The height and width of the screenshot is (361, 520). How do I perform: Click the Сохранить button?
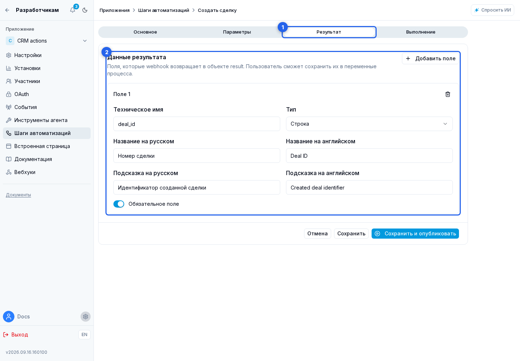pyautogui.click(x=351, y=234)
